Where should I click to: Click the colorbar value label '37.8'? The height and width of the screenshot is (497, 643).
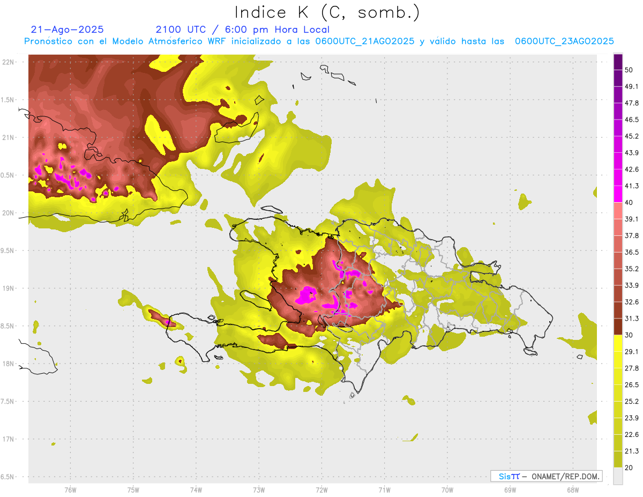pyautogui.click(x=632, y=235)
